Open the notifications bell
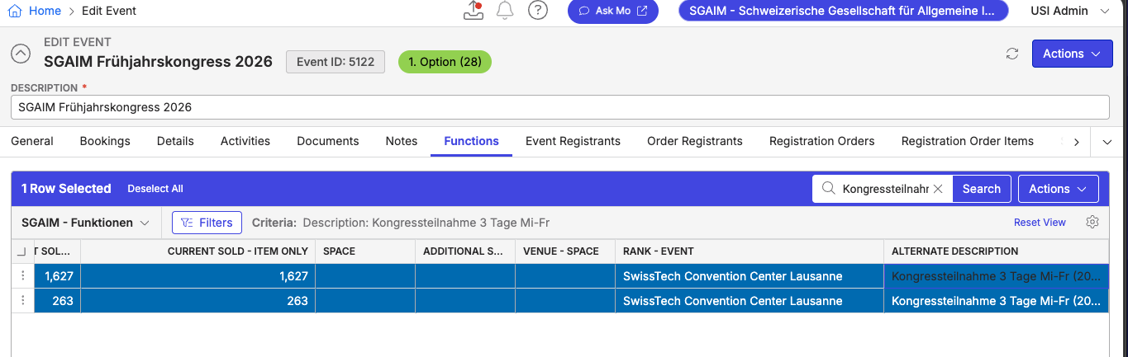 pos(505,11)
